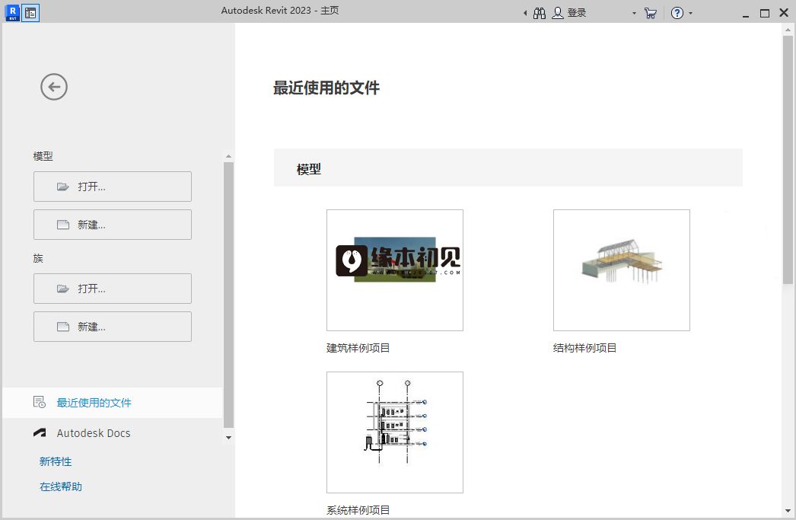Click the left panel scrollbar up arrow
The width and height of the screenshot is (796, 520).
tap(228, 156)
